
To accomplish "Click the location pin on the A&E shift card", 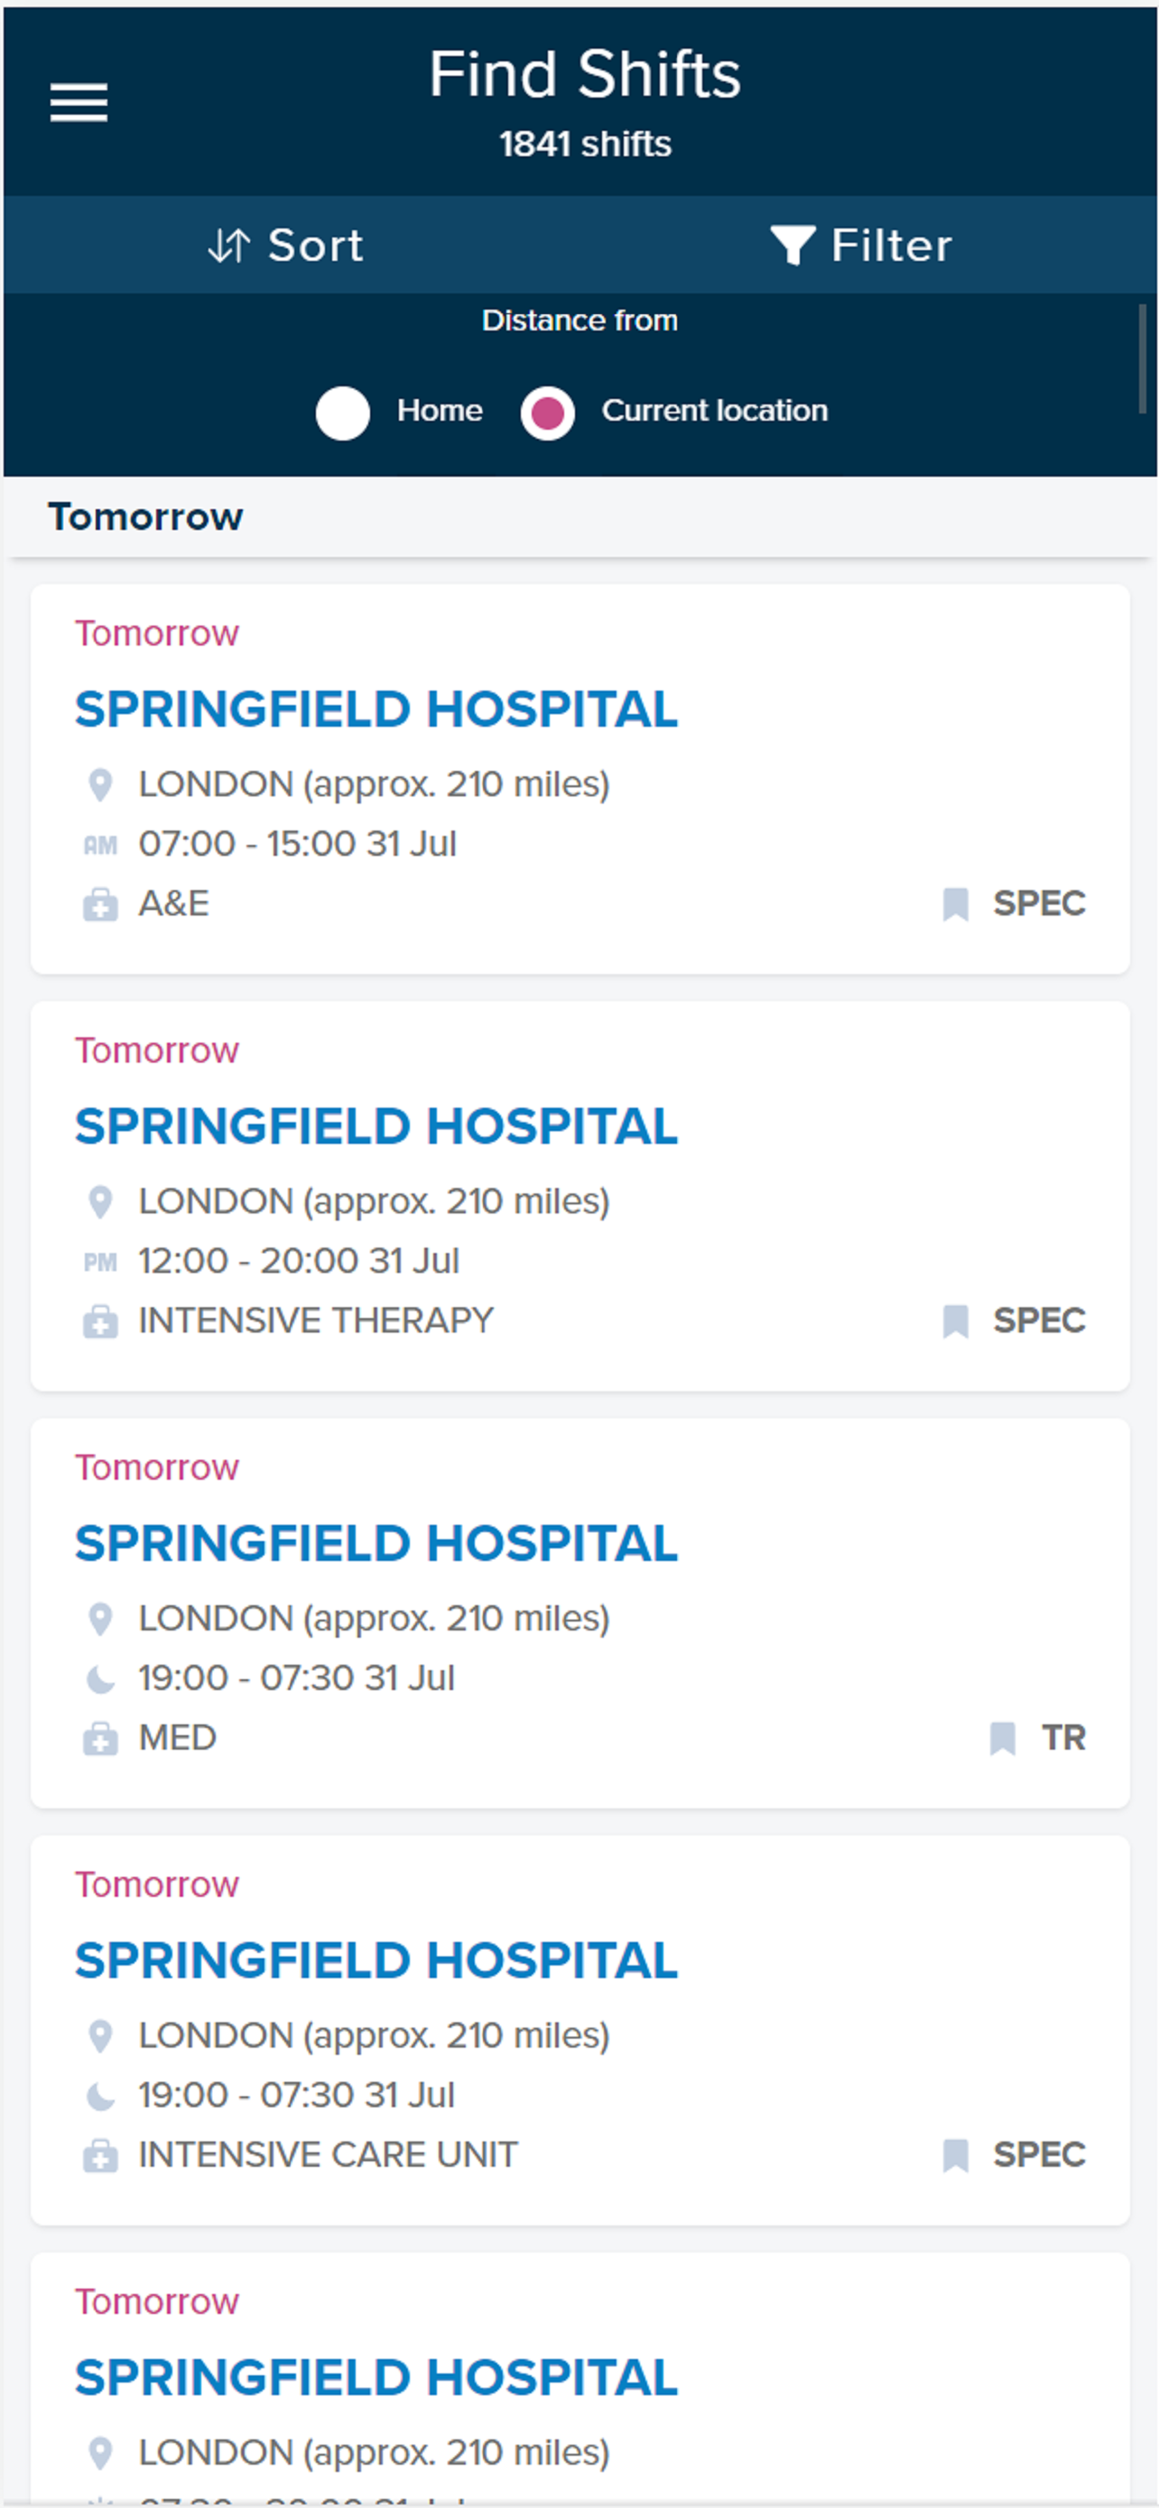I will pos(100,785).
